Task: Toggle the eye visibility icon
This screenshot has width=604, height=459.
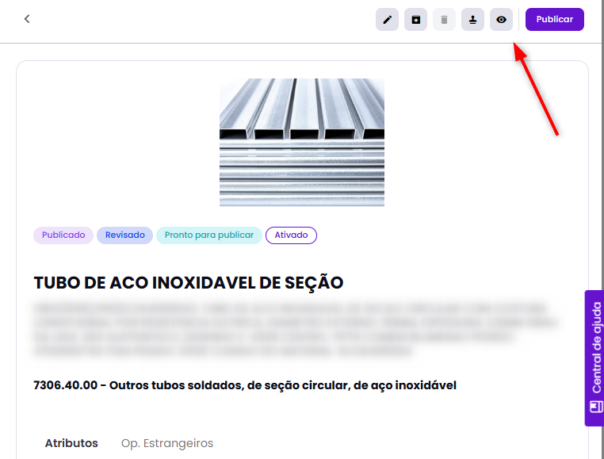Action: click(501, 20)
